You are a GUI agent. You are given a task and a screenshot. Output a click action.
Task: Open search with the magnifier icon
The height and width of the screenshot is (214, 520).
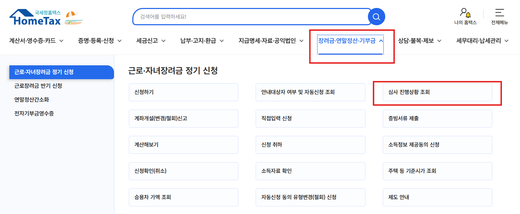[x=376, y=16]
